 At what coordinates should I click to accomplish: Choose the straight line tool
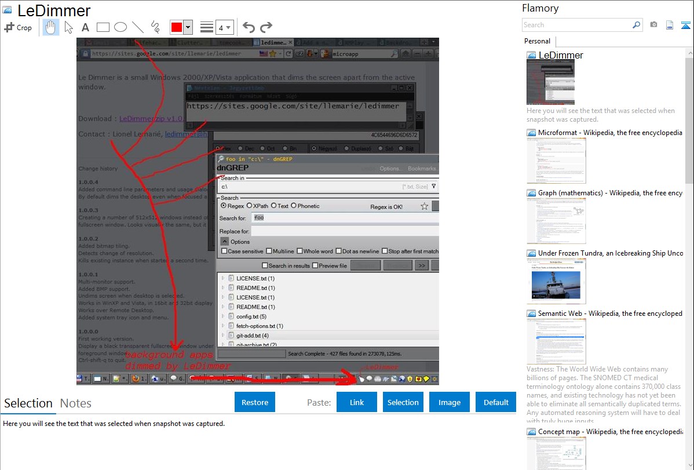point(138,27)
